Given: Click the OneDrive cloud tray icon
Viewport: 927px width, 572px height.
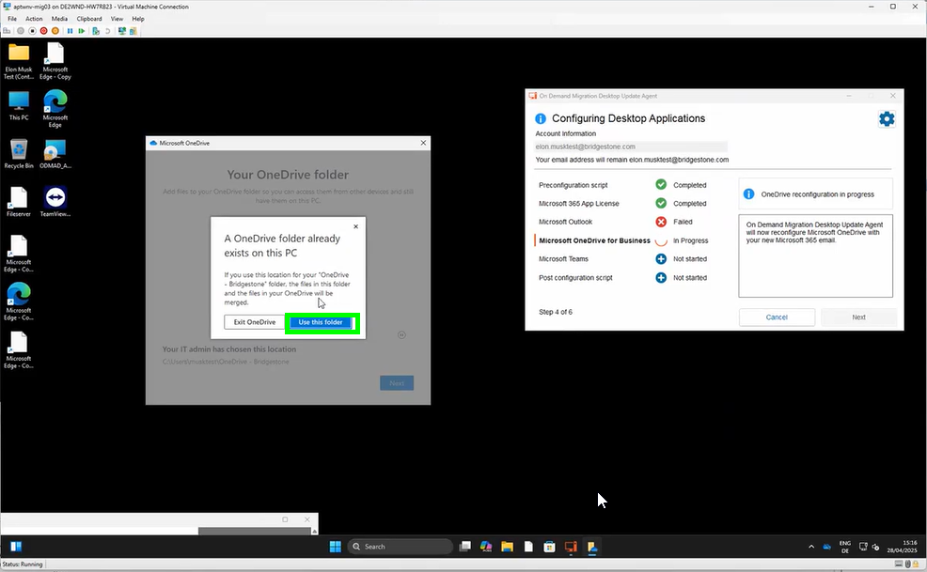Looking at the screenshot, I should [x=827, y=547].
